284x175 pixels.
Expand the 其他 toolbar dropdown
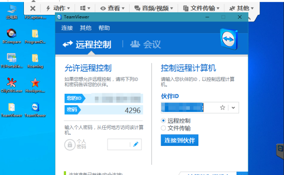point(241,8)
